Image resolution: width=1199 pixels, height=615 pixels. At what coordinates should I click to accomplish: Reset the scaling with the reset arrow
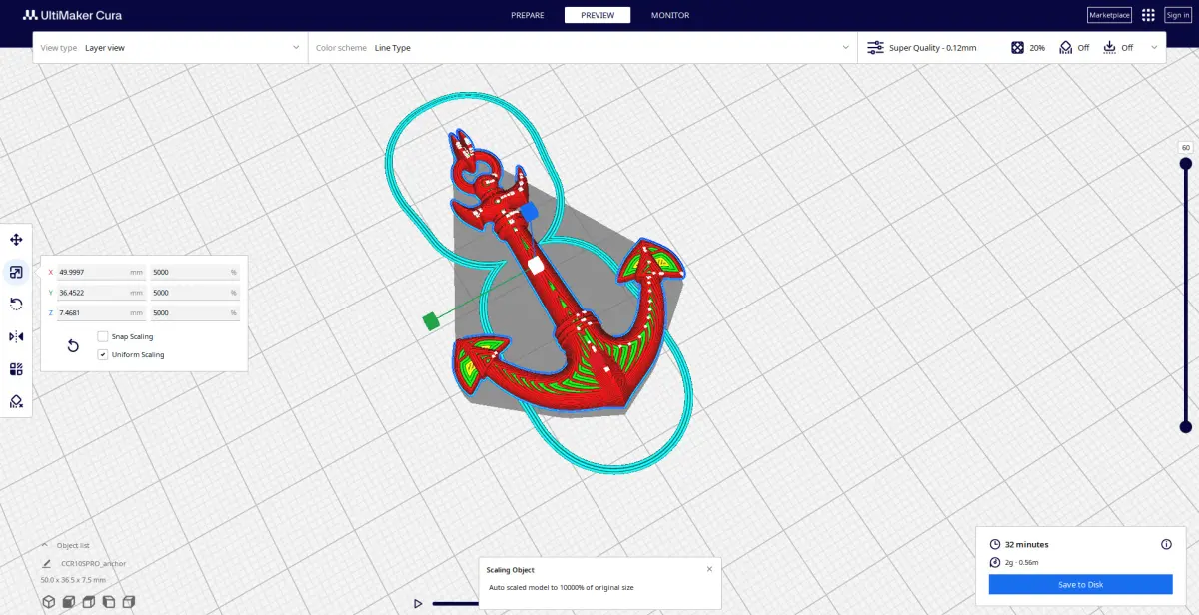pyautogui.click(x=73, y=345)
